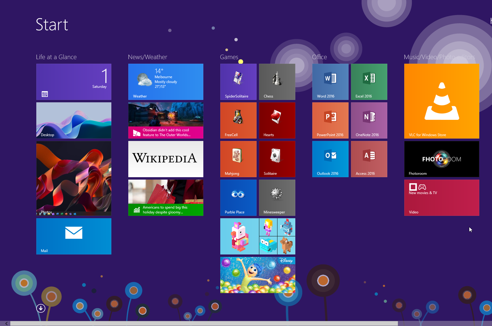Open the Word 2016 tile
492x326 pixels.
(330, 81)
